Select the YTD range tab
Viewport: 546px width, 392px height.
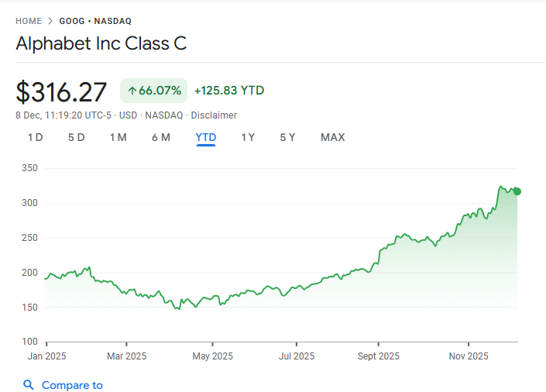point(206,138)
